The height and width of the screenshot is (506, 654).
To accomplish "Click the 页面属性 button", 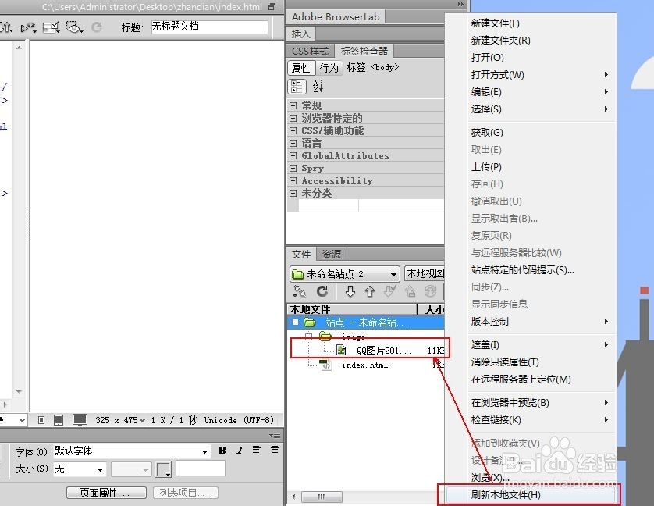I will click(106, 493).
